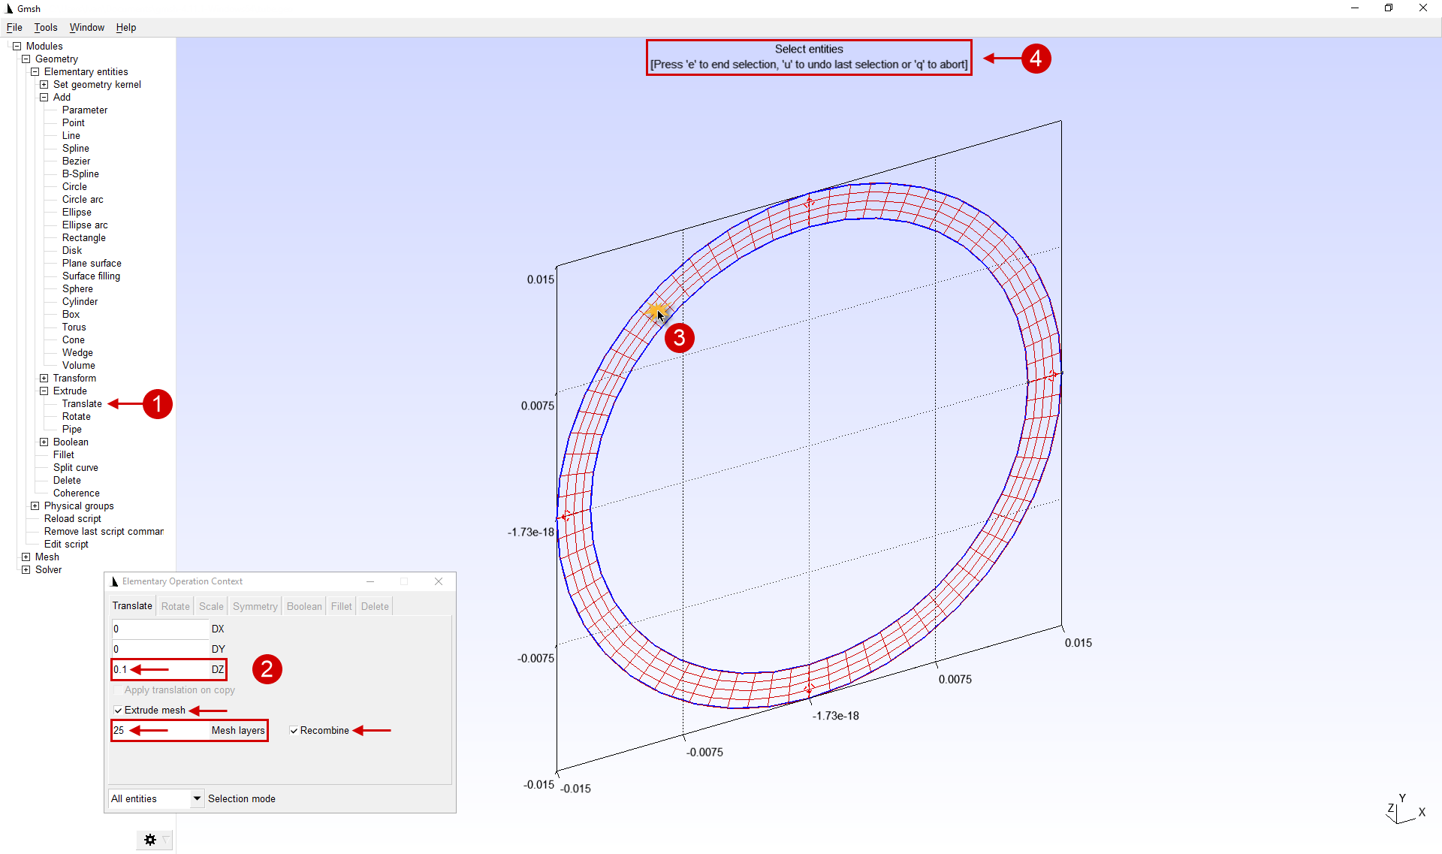
Task: Expand the Boolean tree node
Action: 44,442
